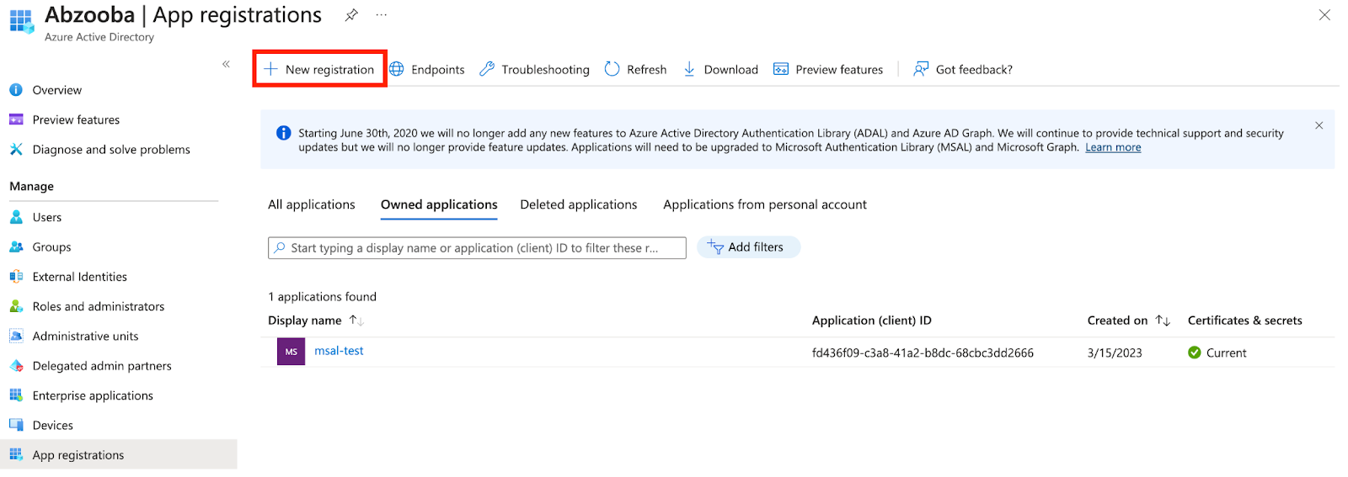Click the info icon in banner

click(284, 133)
